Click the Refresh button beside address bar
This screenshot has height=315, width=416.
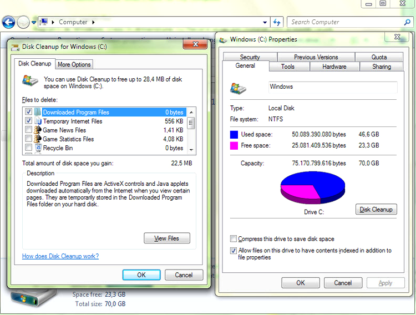point(277,22)
